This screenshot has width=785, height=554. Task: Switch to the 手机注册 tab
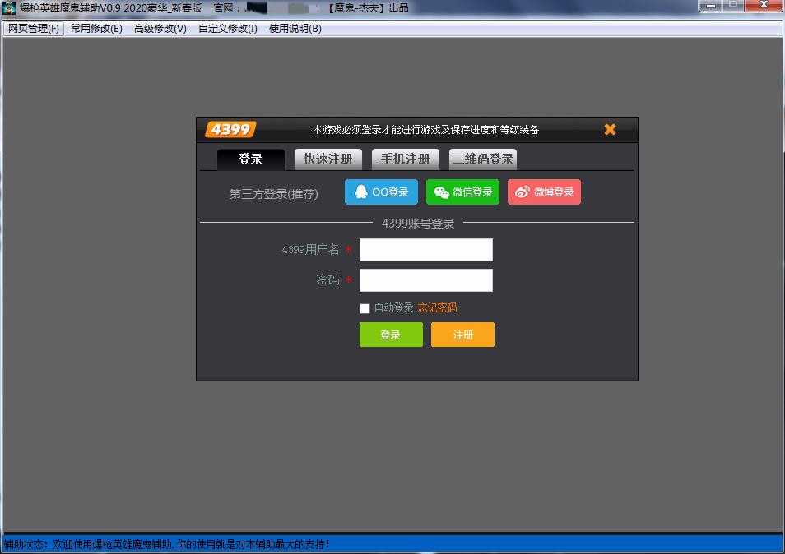(405, 159)
